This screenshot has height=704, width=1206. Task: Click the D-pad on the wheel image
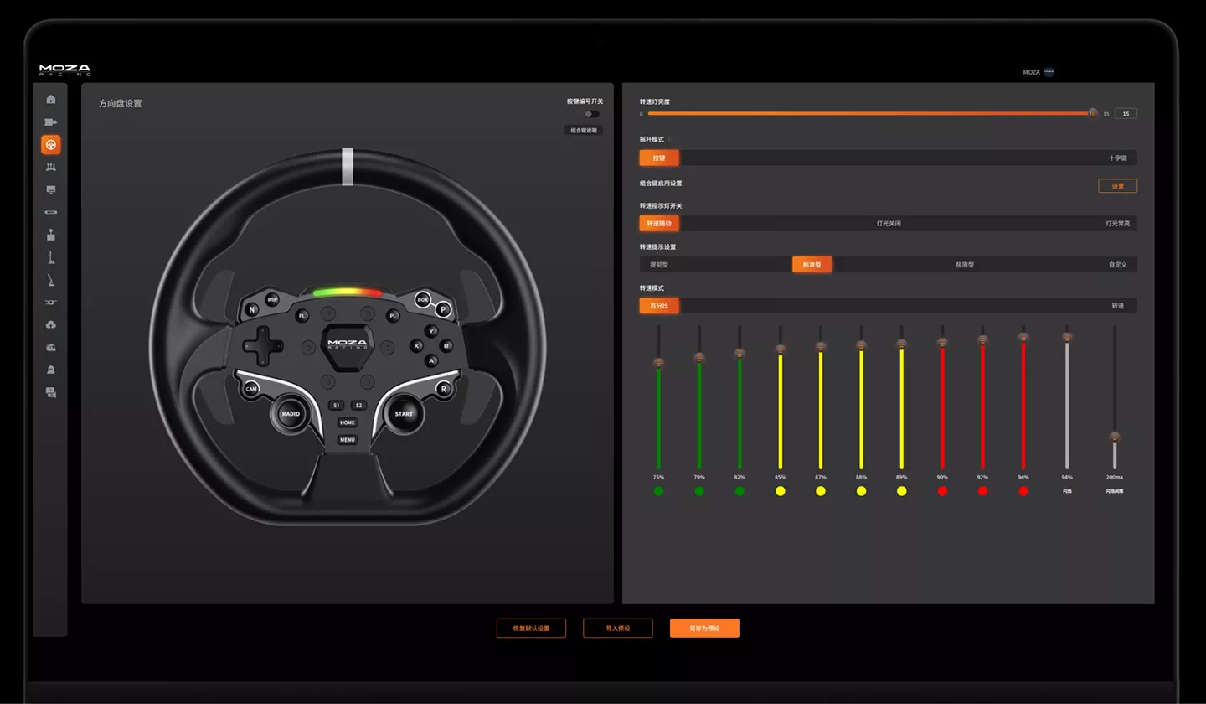tap(263, 345)
